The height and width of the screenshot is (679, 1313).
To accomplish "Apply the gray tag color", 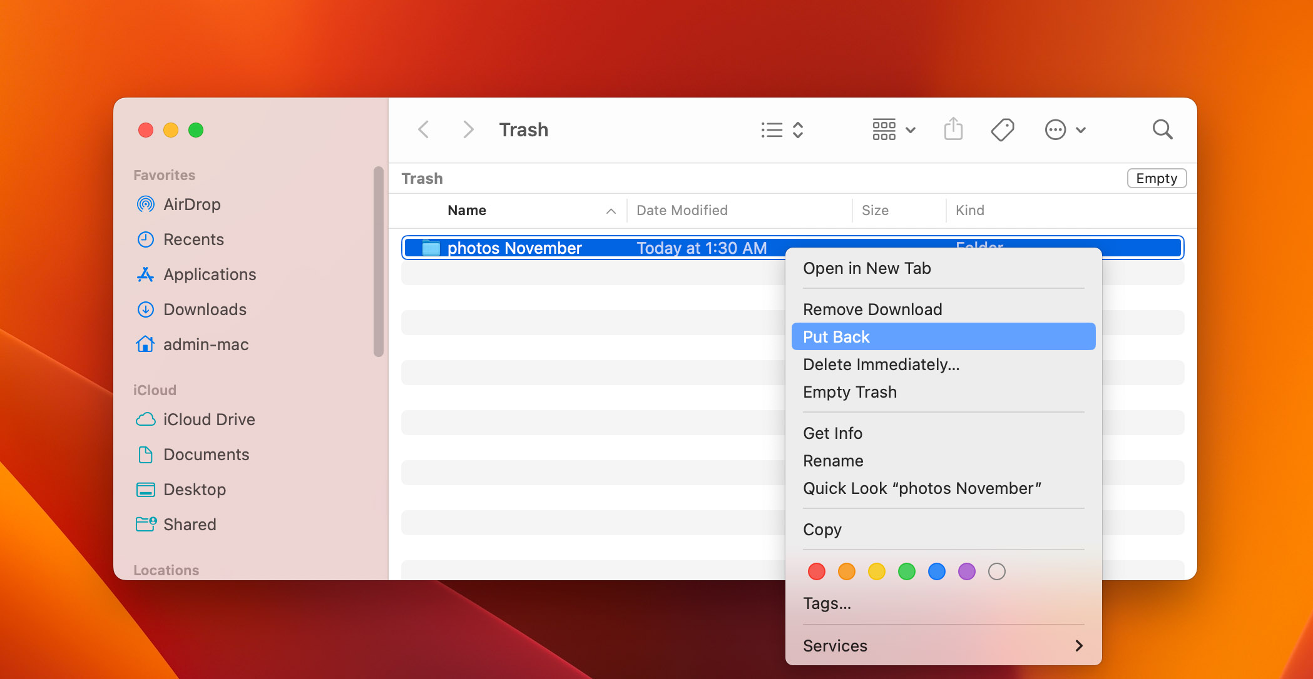I will (996, 571).
